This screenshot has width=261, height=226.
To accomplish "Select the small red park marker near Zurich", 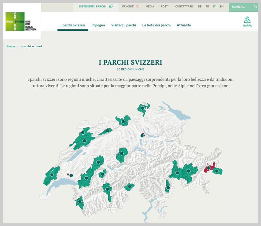I will (142, 135).
